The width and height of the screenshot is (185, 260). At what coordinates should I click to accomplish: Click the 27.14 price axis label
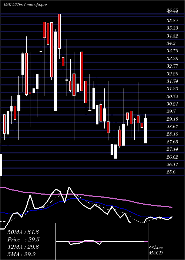(x=172, y=149)
